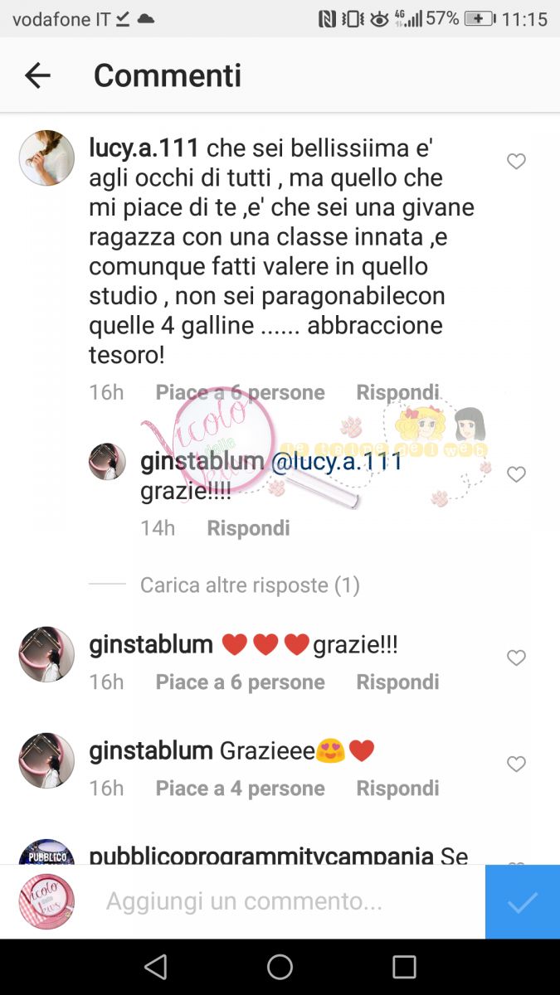Like ginstablum's red hearts grazie comment
The height and width of the screenshot is (995, 560).
point(516,658)
